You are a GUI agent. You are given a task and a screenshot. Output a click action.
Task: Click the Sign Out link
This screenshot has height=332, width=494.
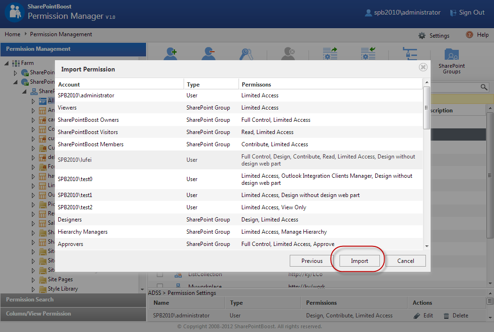[x=471, y=13]
